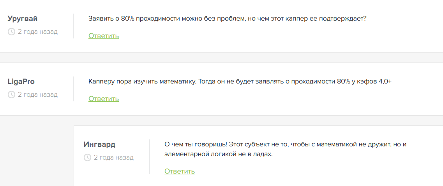Click LigaPro's '2 года назад' timestamp
The image size is (443, 186).
tap(37, 94)
